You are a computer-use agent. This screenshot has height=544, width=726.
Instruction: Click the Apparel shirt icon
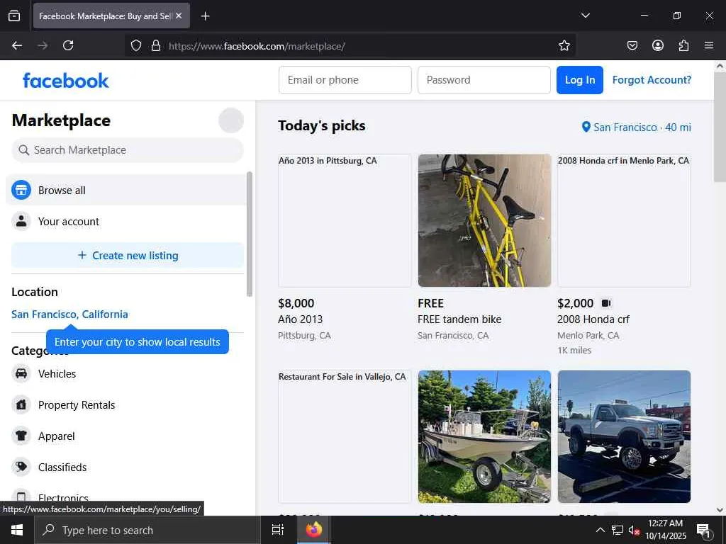coord(21,436)
